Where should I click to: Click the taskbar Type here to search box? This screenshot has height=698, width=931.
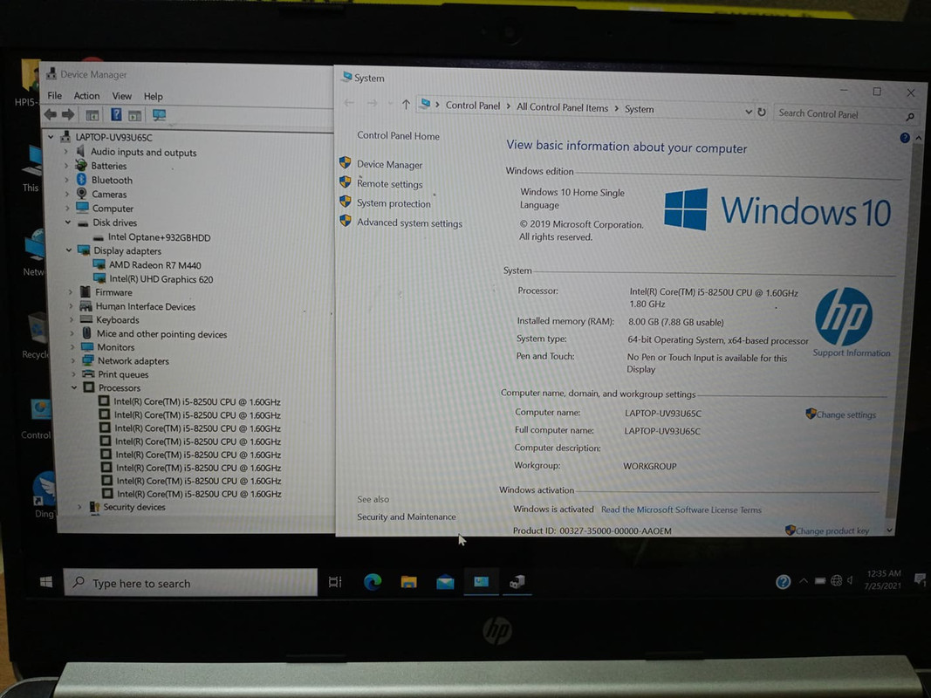point(190,583)
